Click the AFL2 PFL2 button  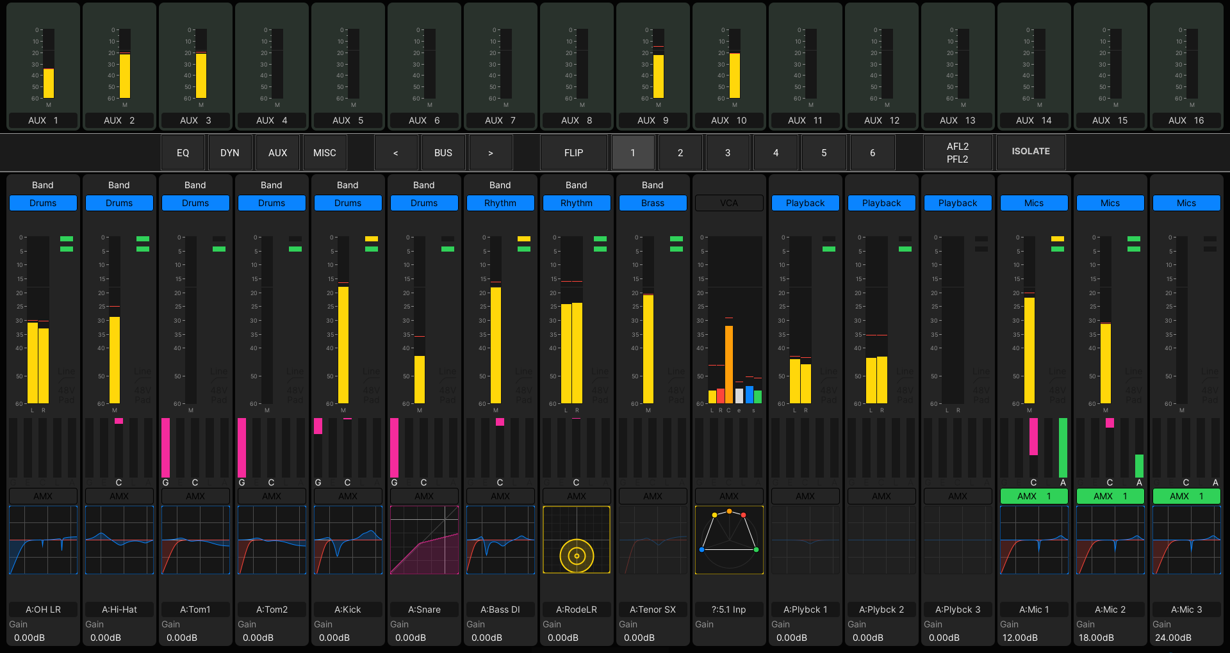(958, 153)
